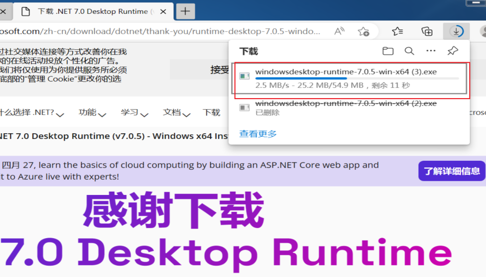Click the download progress bar

(357, 79)
